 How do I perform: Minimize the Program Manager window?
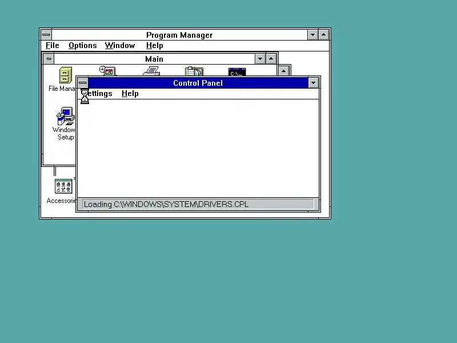(312, 35)
